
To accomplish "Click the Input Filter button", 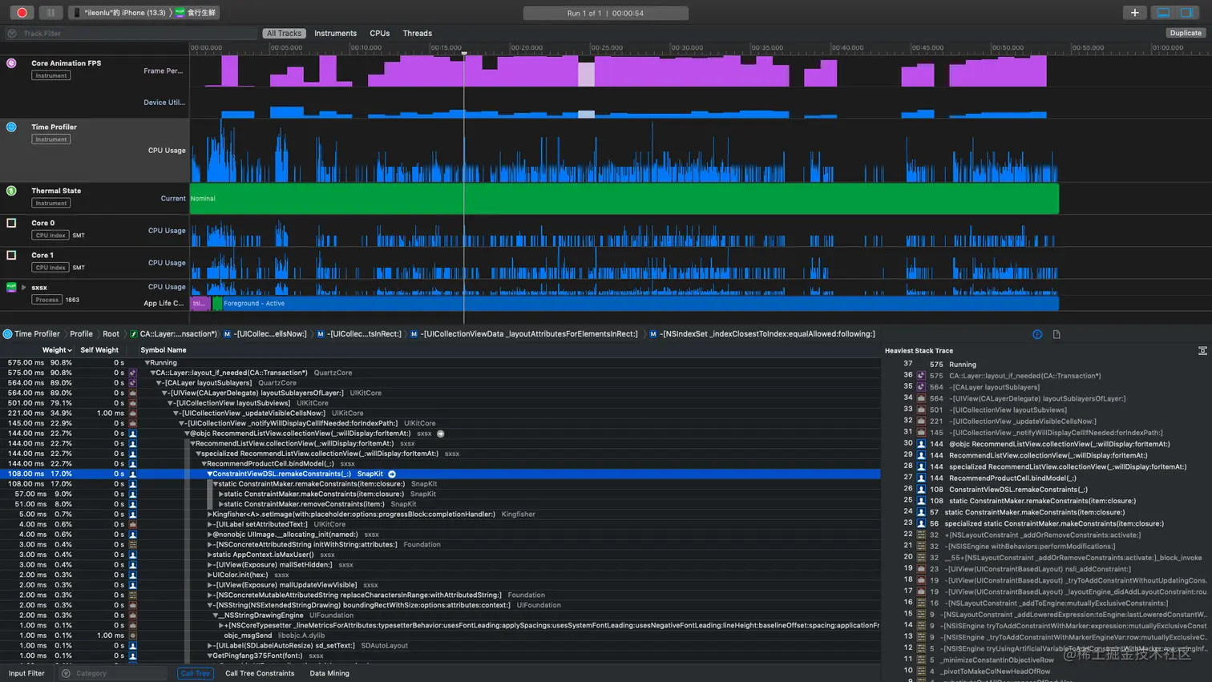I will coord(26,673).
